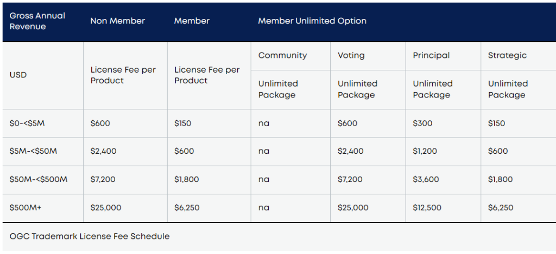Select the Community sub-header cell
Screen dimensions: 556x254
[x=282, y=55]
